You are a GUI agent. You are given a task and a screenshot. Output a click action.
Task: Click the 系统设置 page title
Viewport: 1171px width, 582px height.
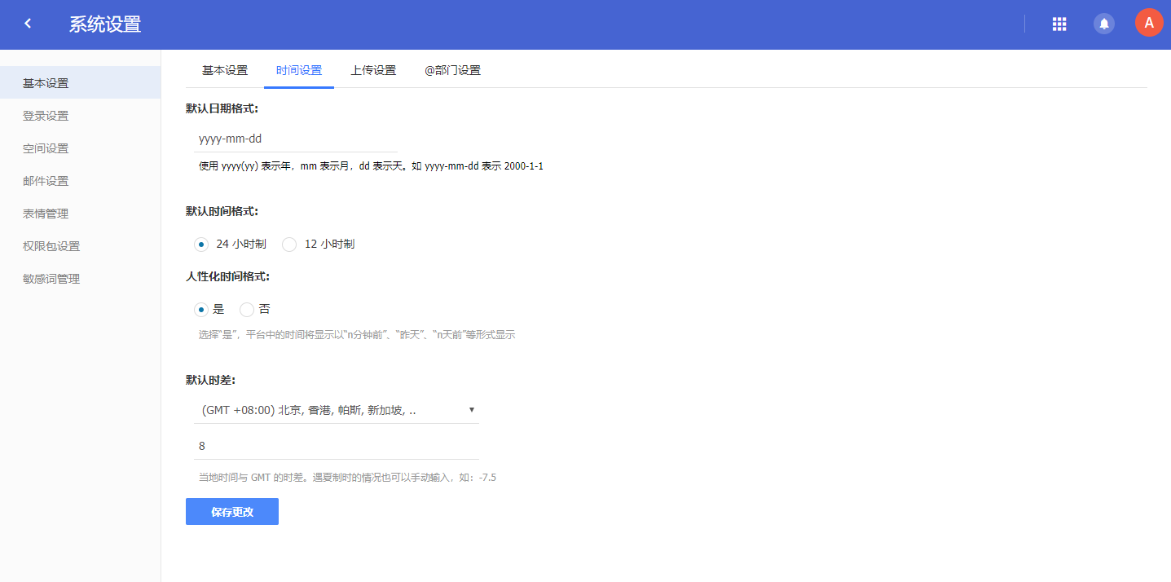point(105,24)
